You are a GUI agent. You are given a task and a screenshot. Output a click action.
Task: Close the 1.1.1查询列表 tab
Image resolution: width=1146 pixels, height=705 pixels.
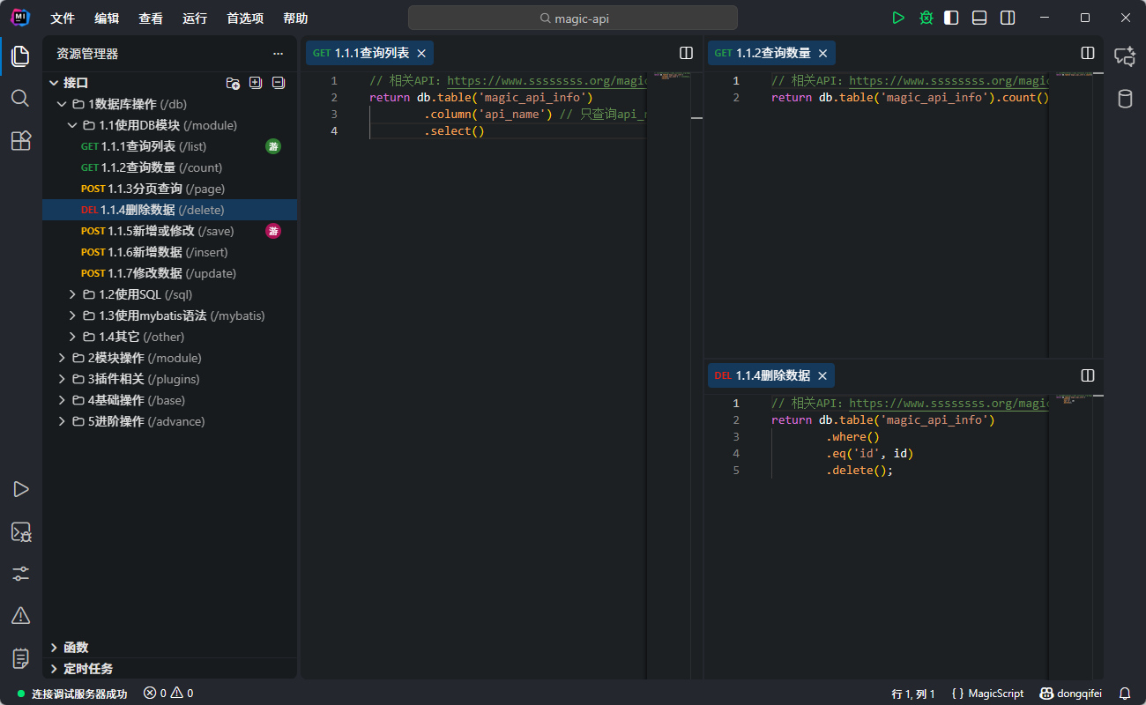[x=421, y=54]
